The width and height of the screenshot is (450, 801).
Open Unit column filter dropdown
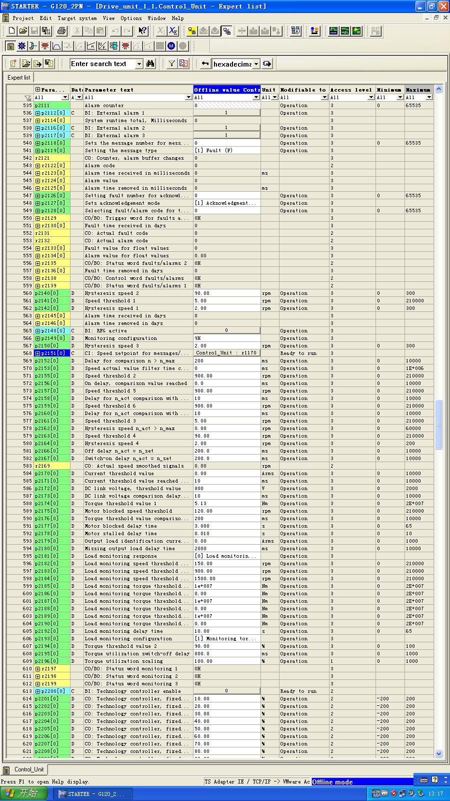(x=274, y=98)
